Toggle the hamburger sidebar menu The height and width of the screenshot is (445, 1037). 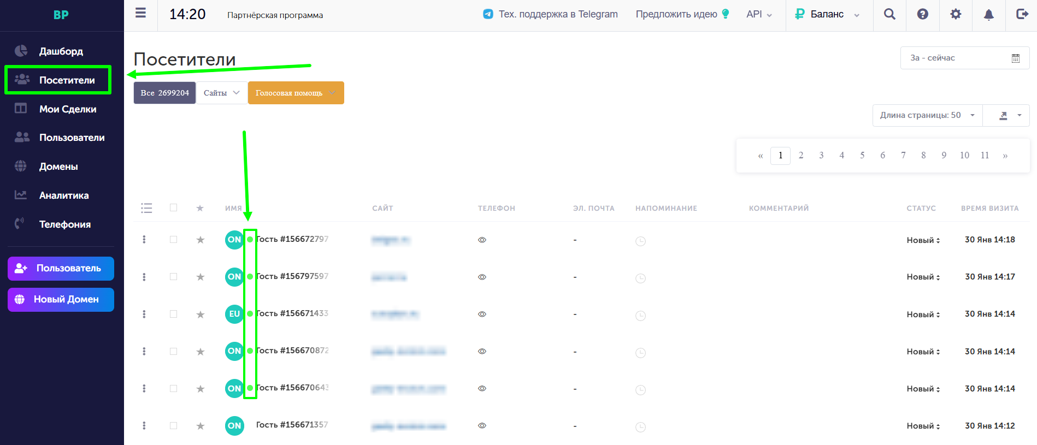click(x=140, y=13)
